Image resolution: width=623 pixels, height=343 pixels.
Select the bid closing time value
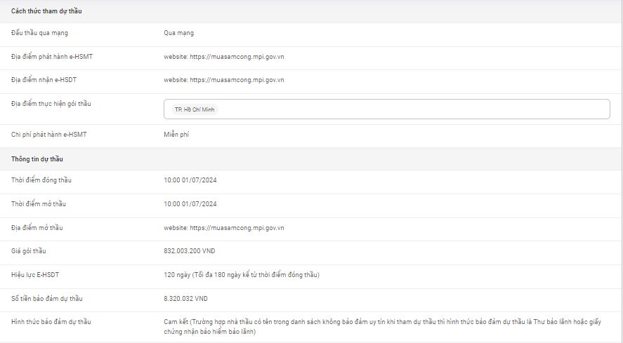coord(190,180)
